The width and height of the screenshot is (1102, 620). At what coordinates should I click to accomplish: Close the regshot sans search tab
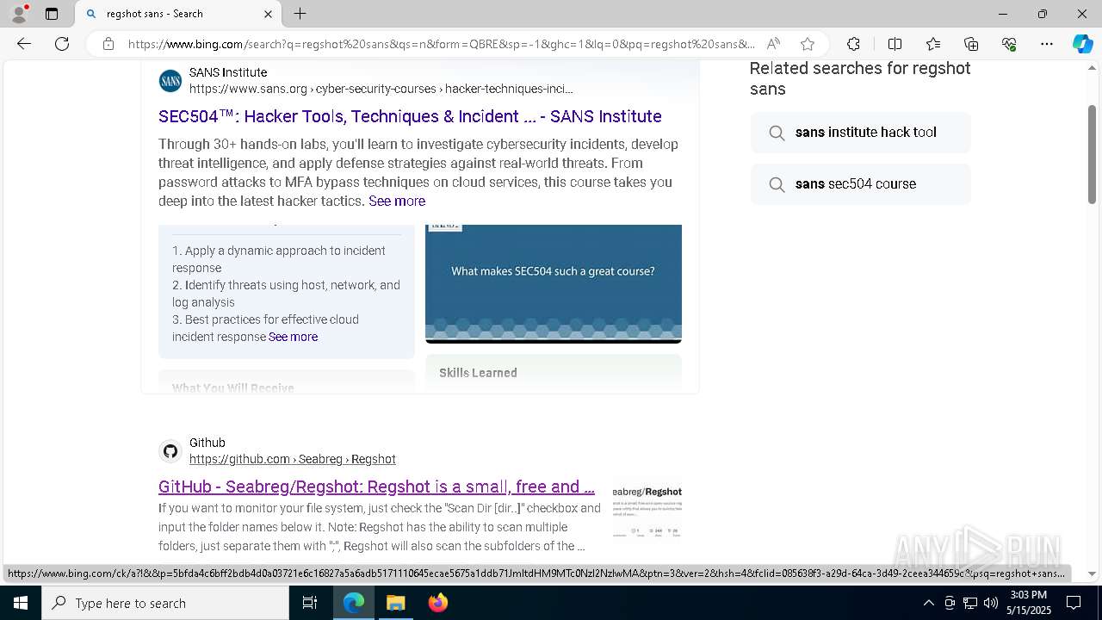268,14
